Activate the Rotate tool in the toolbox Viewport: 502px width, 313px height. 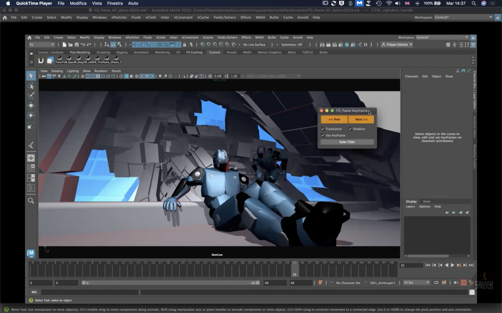(x=31, y=115)
